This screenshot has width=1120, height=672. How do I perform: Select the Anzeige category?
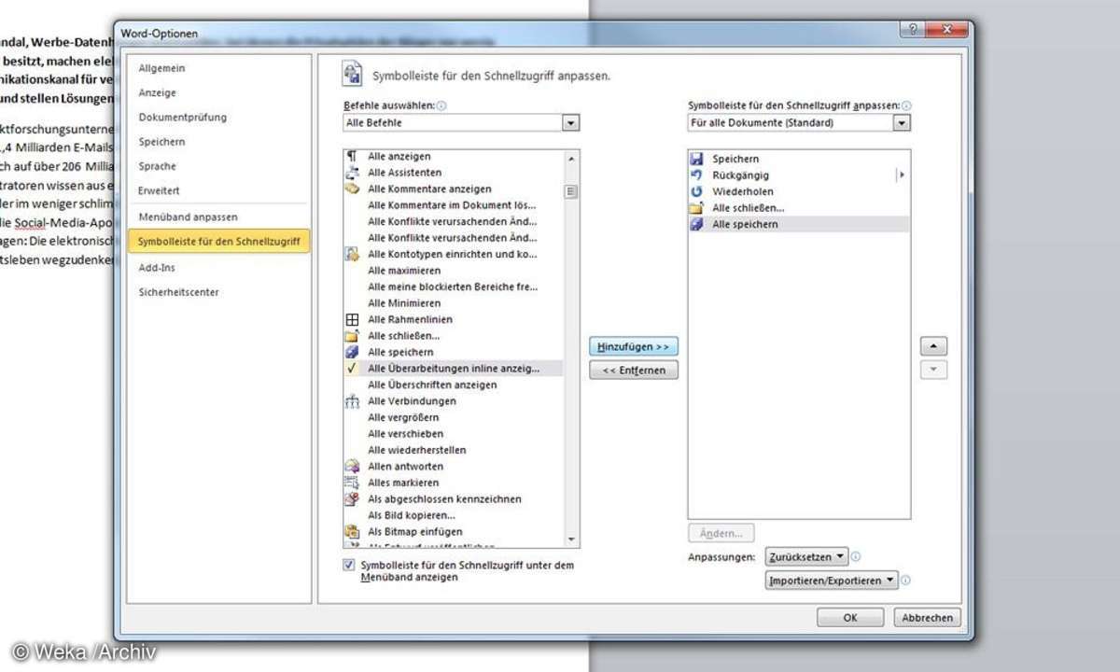pos(157,92)
